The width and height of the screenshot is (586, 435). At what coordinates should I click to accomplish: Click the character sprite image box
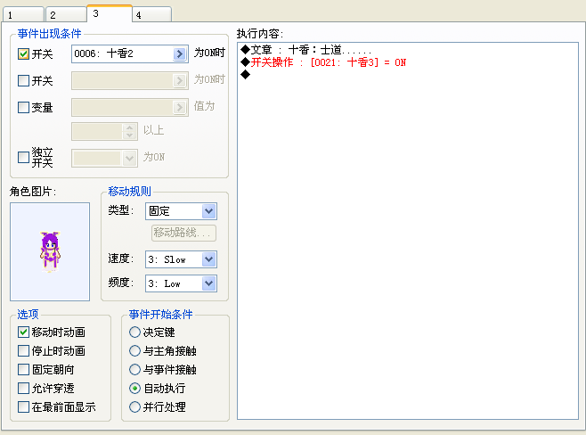click(50, 251)
